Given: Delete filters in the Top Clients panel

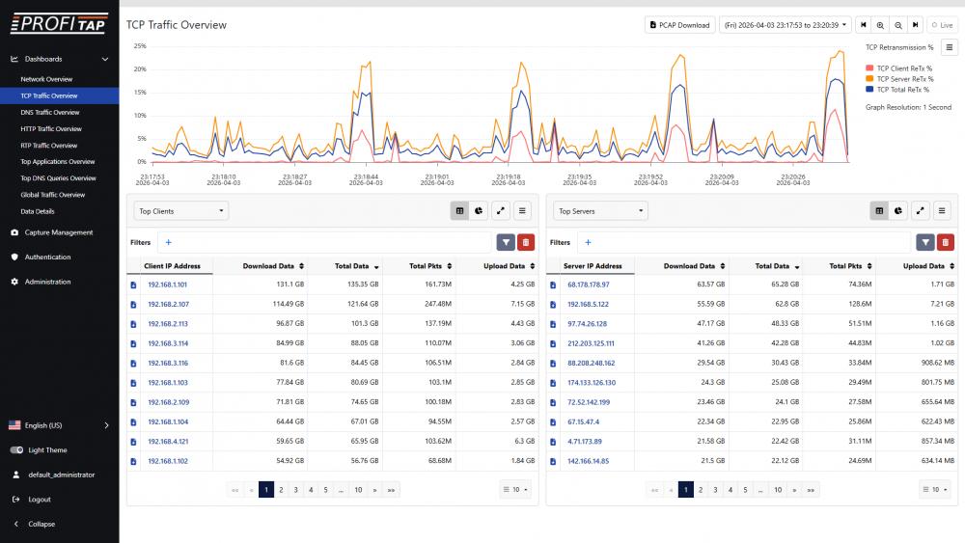Looking at the screenshot, I should 526,243.
